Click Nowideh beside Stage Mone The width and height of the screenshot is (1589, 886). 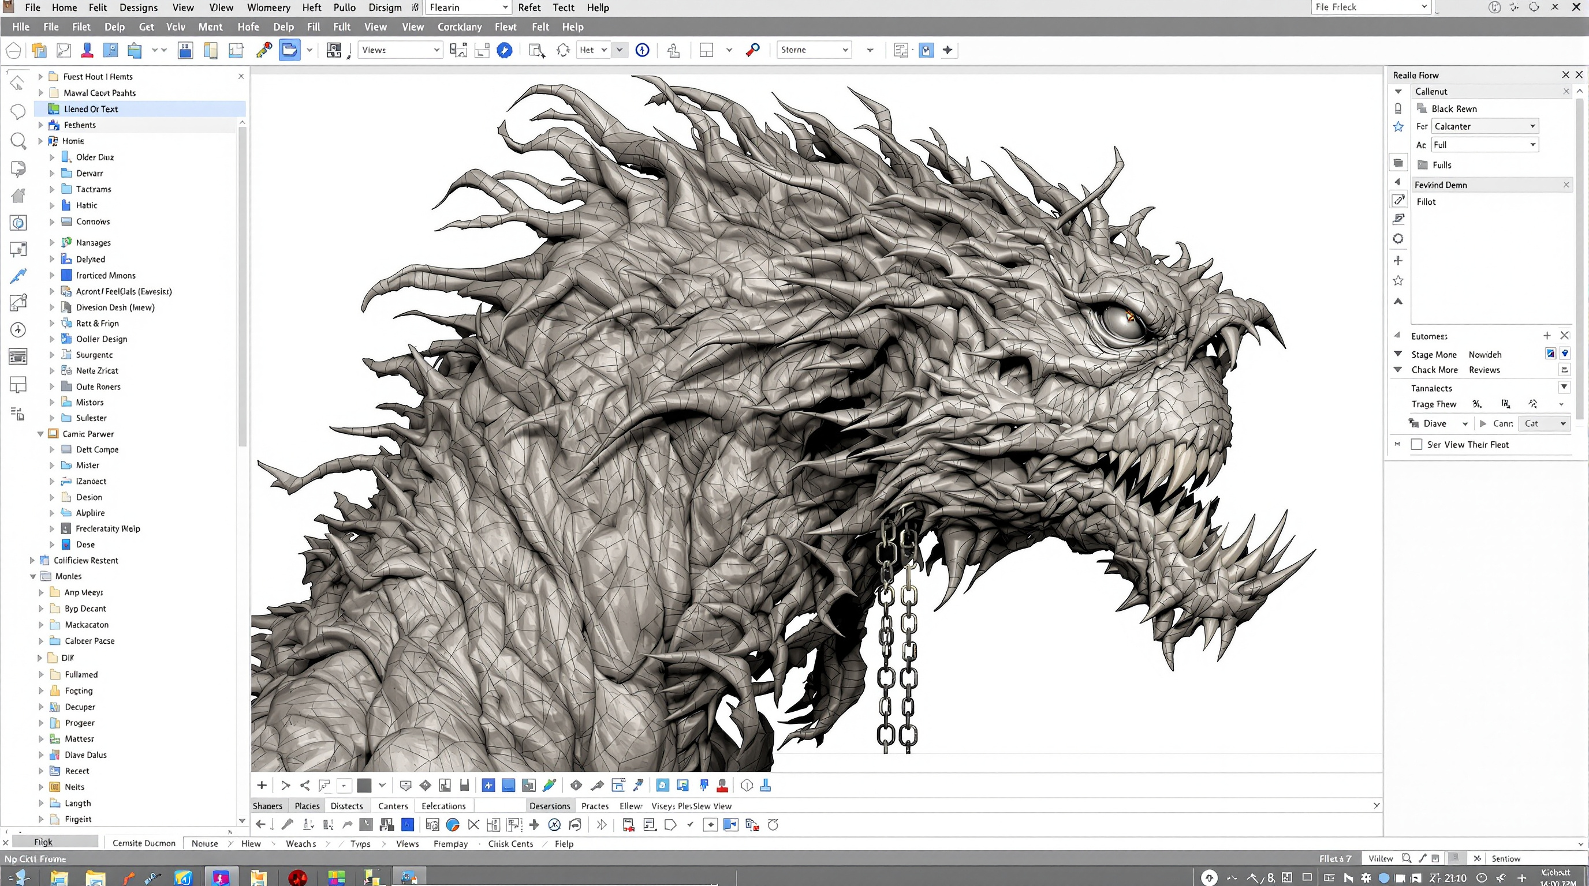pyautogui.click(x=1484, y=354)
